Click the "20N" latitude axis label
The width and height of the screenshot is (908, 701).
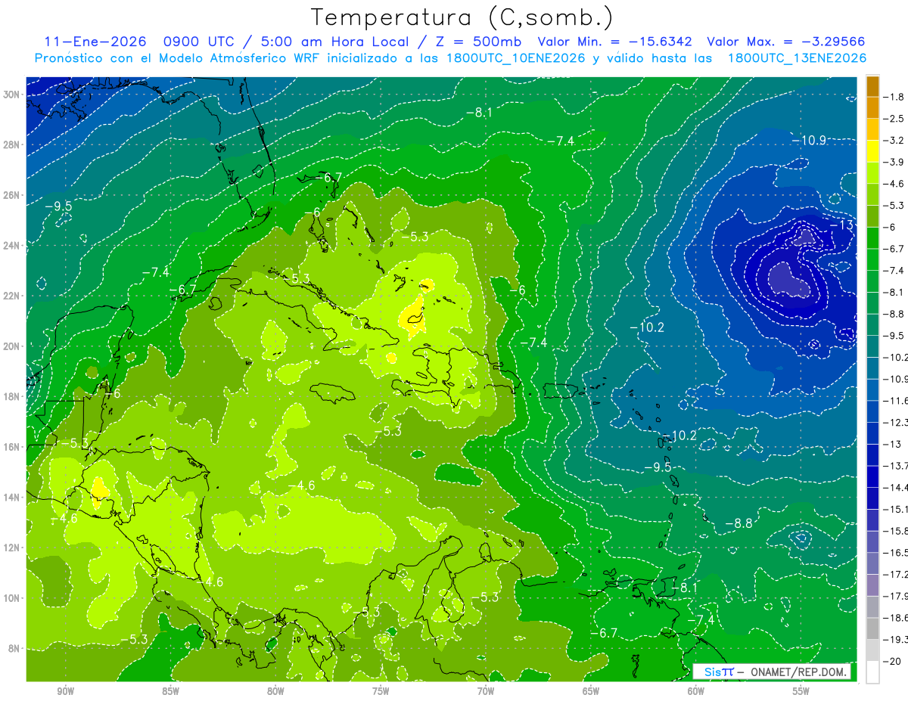[x=12, y=346]
